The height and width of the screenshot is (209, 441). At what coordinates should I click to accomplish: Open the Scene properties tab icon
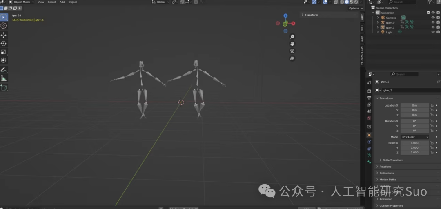point(369,111)
